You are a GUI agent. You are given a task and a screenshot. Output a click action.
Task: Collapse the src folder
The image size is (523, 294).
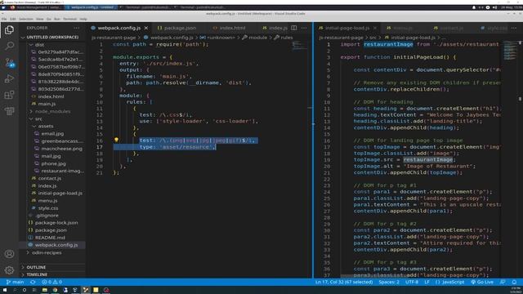pos(38,118)
